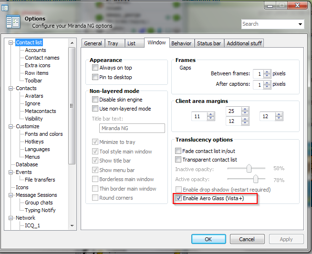
Task: Open the Search dropdown arrow
Action: pyautogui.click(x=300, y=24)
